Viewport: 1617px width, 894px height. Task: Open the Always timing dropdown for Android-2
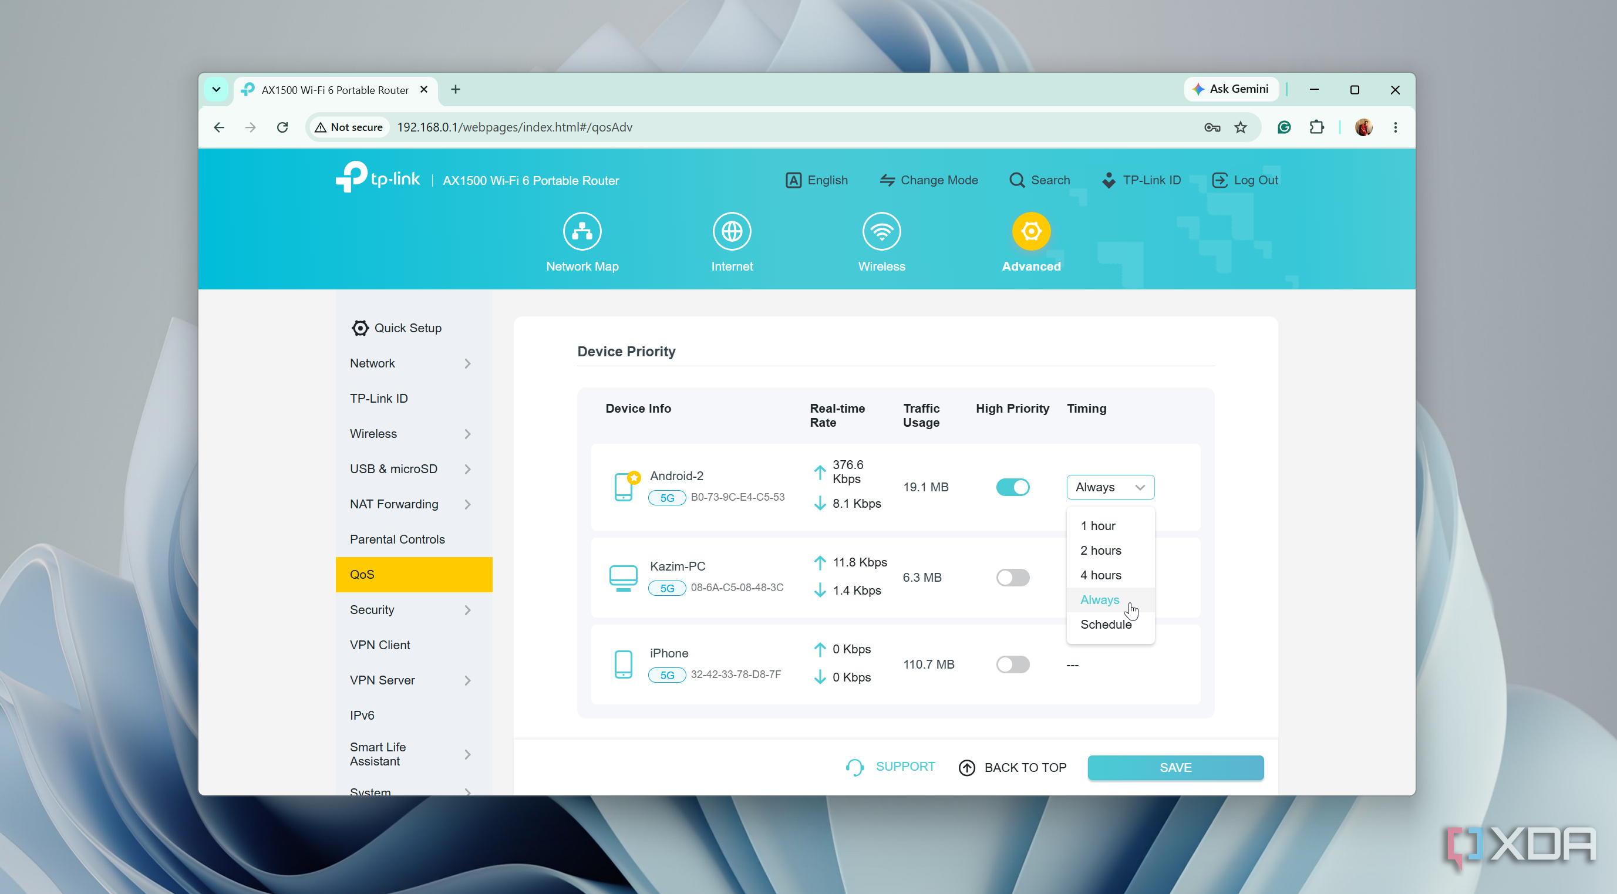pyautogui.click(x=1110, y=487)
